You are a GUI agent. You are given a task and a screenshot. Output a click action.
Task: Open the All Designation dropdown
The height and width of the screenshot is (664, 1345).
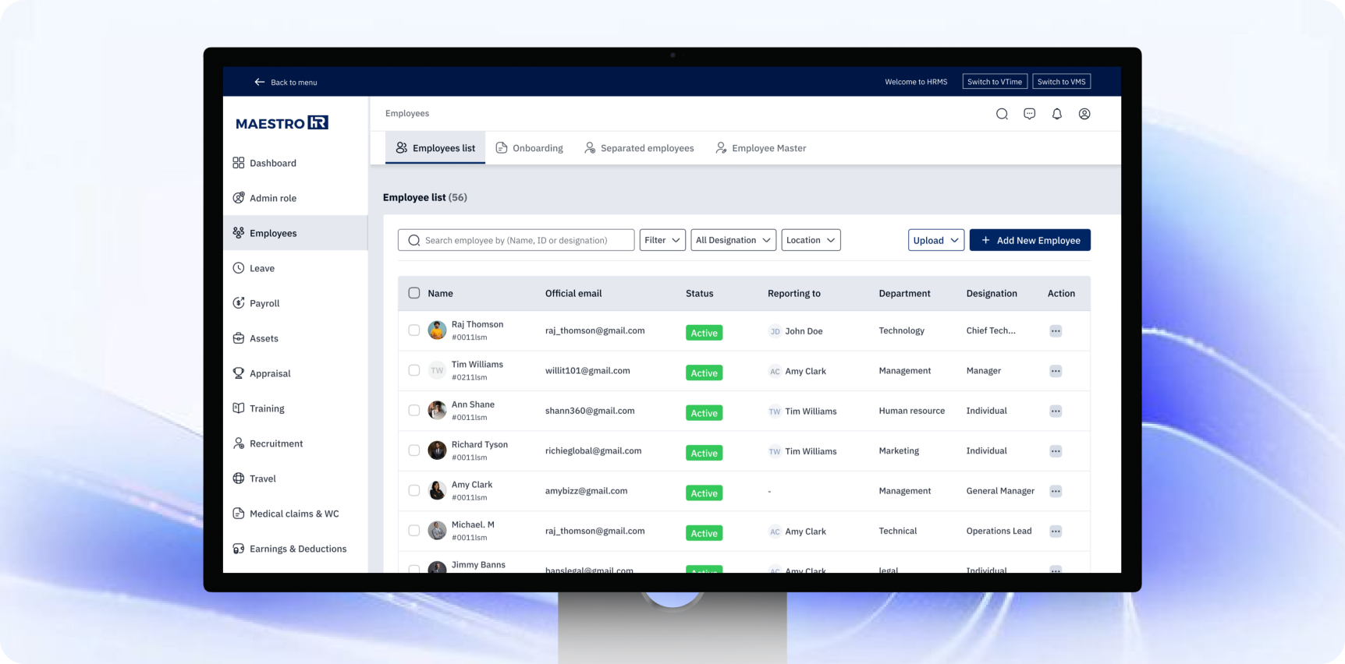pyautogui.click(x=733, y=240)
